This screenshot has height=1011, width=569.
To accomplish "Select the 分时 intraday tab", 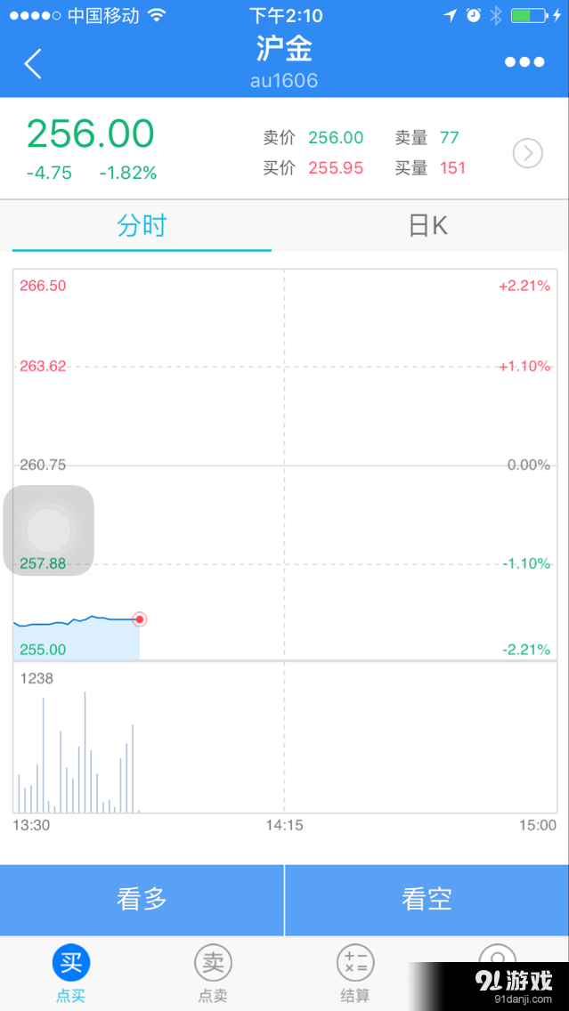I will [142, 225].
